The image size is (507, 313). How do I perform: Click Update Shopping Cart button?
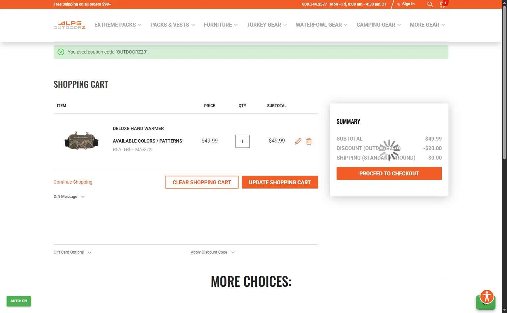coord(280,182)
